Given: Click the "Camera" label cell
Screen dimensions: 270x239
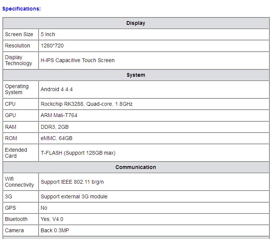Looking at the screenshot, I should click(20, 231).
